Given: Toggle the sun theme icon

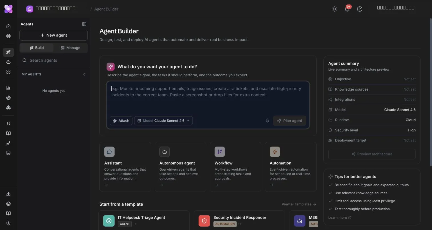Looking at the screenshot, I should 335,9.
